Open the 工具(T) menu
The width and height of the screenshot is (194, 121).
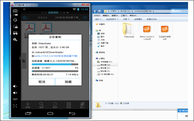pyautogui.click(x=124, y=16)
